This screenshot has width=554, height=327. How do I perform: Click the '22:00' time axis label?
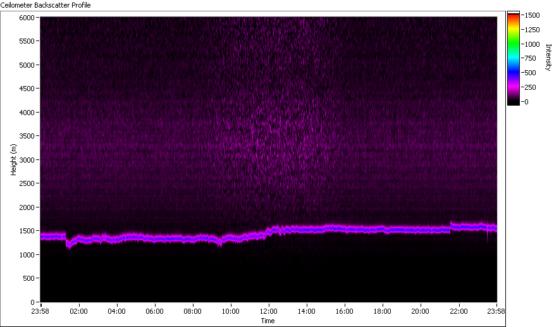pyautogui.click(x=459, y=311)
